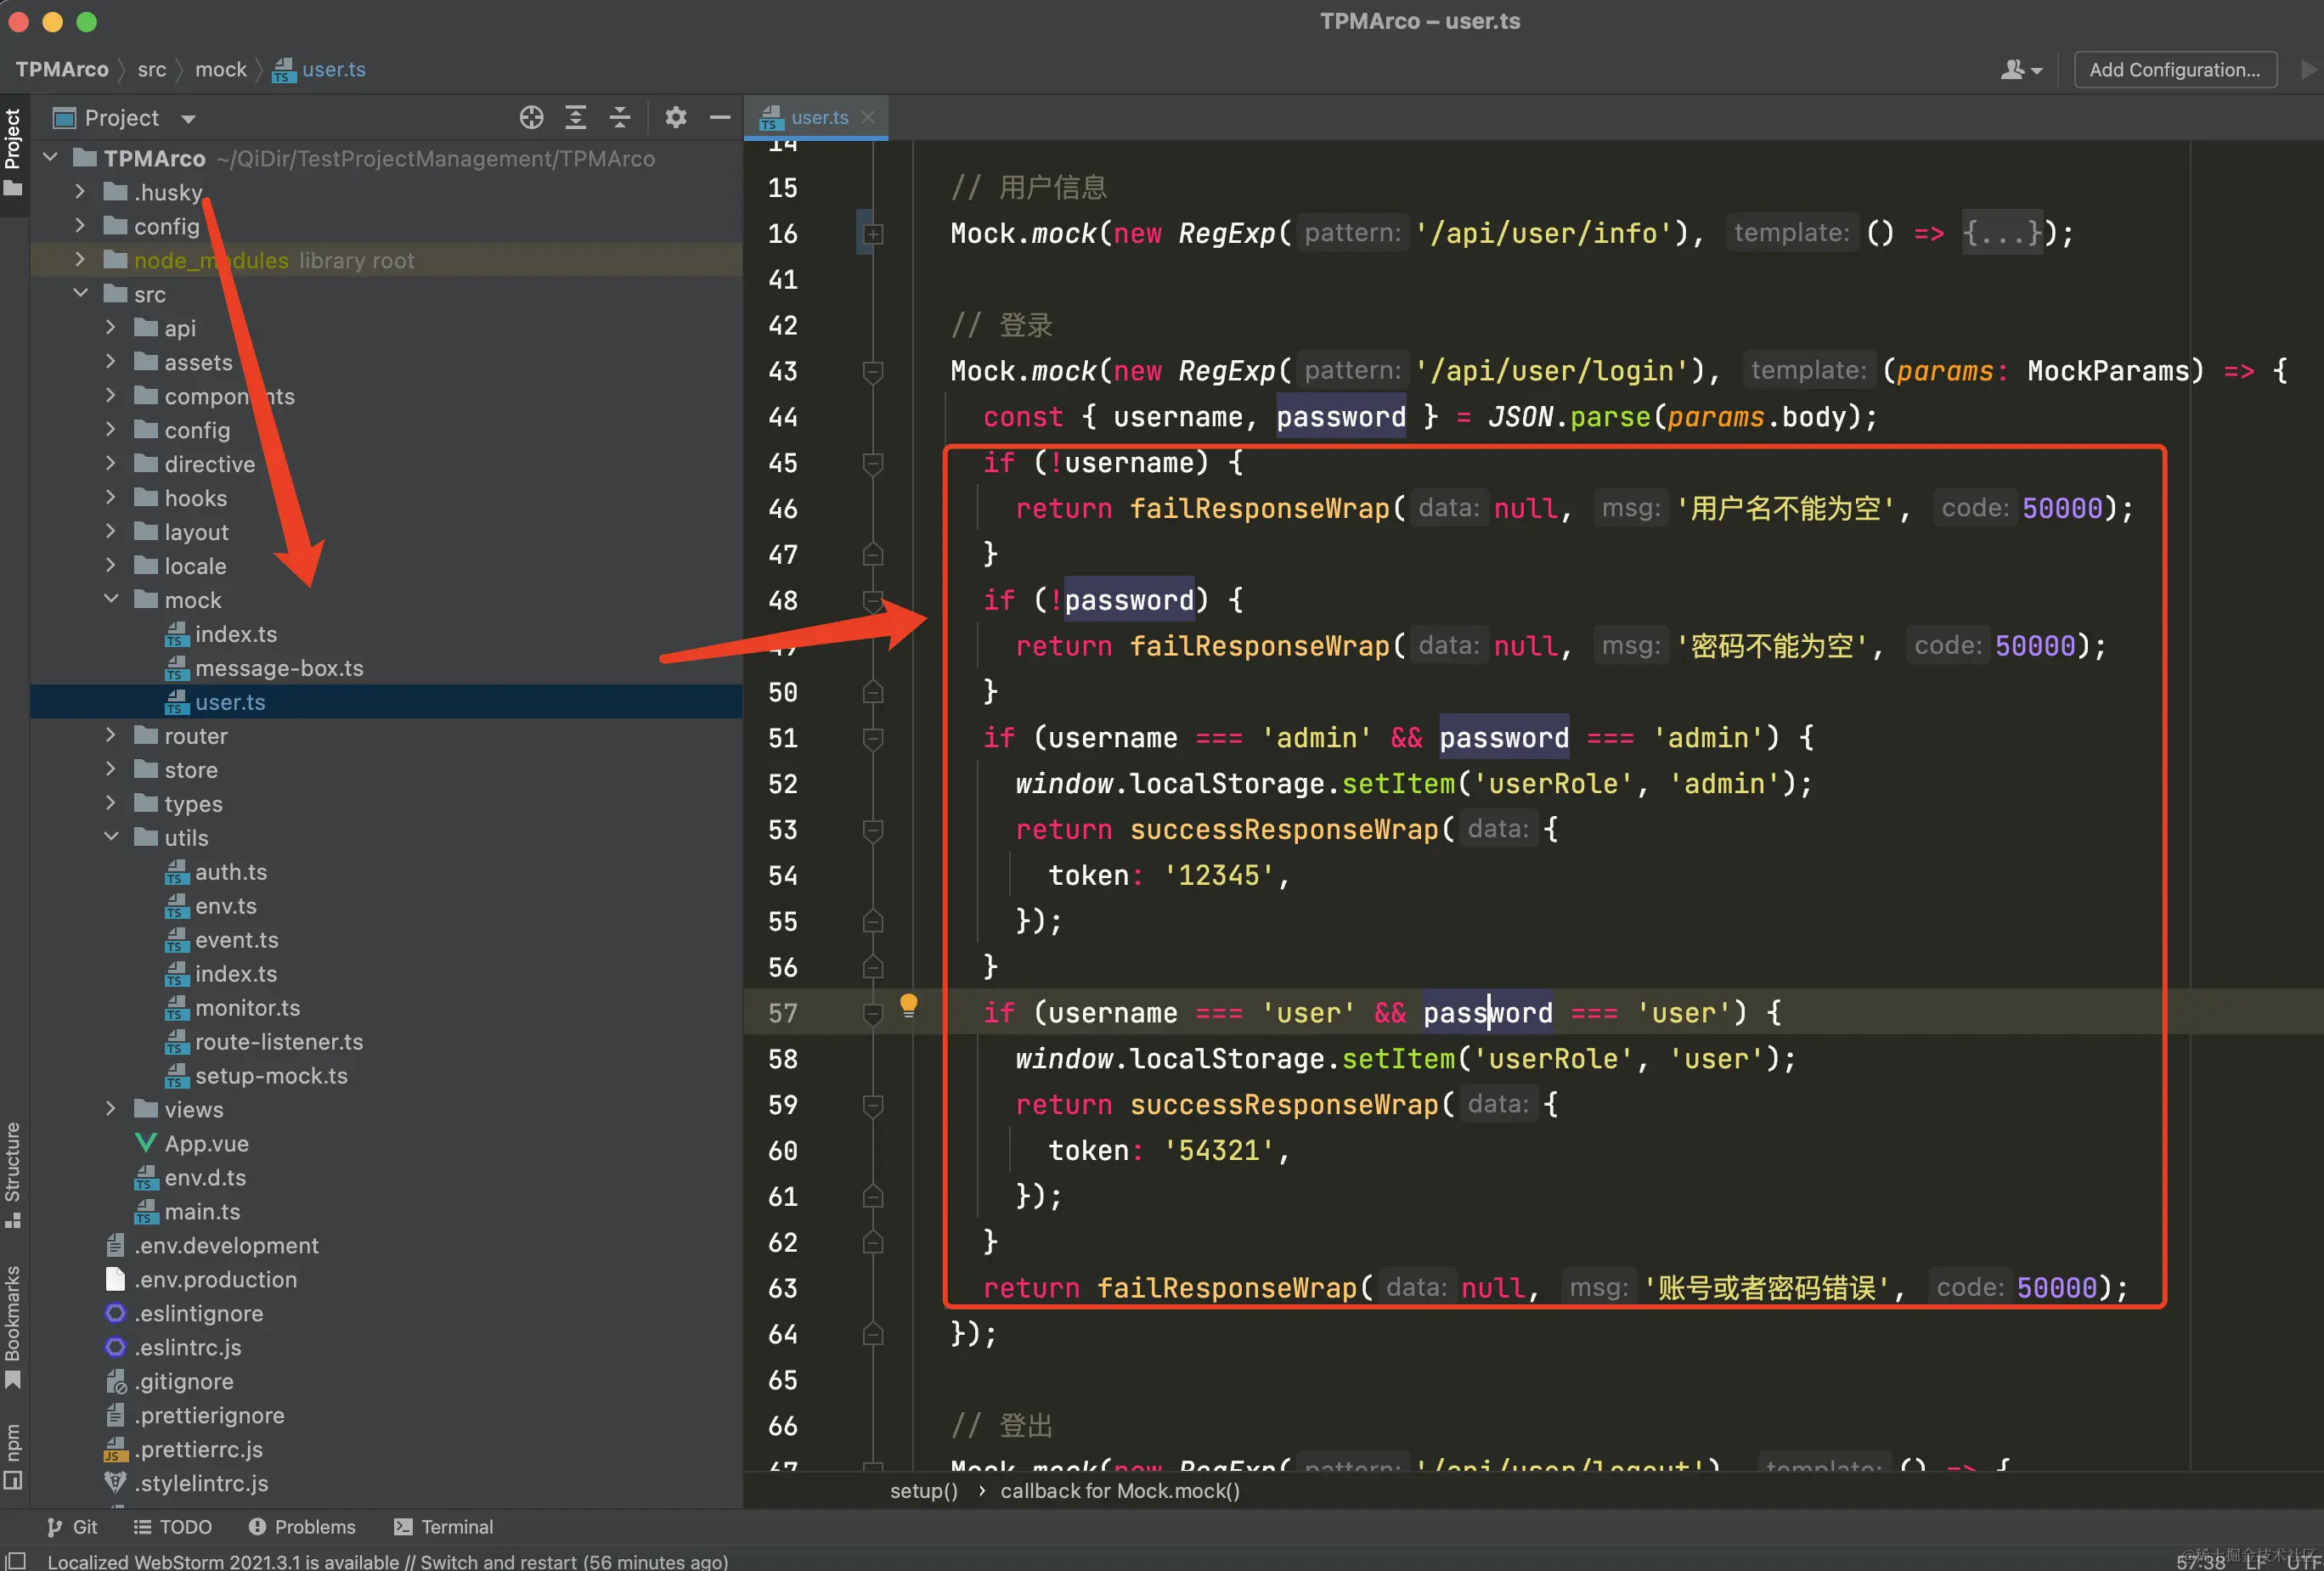This screenshot has height=1571, width=2324.
Task: Click the yellow lightbulb intention icon
Action: point(908,1004)
